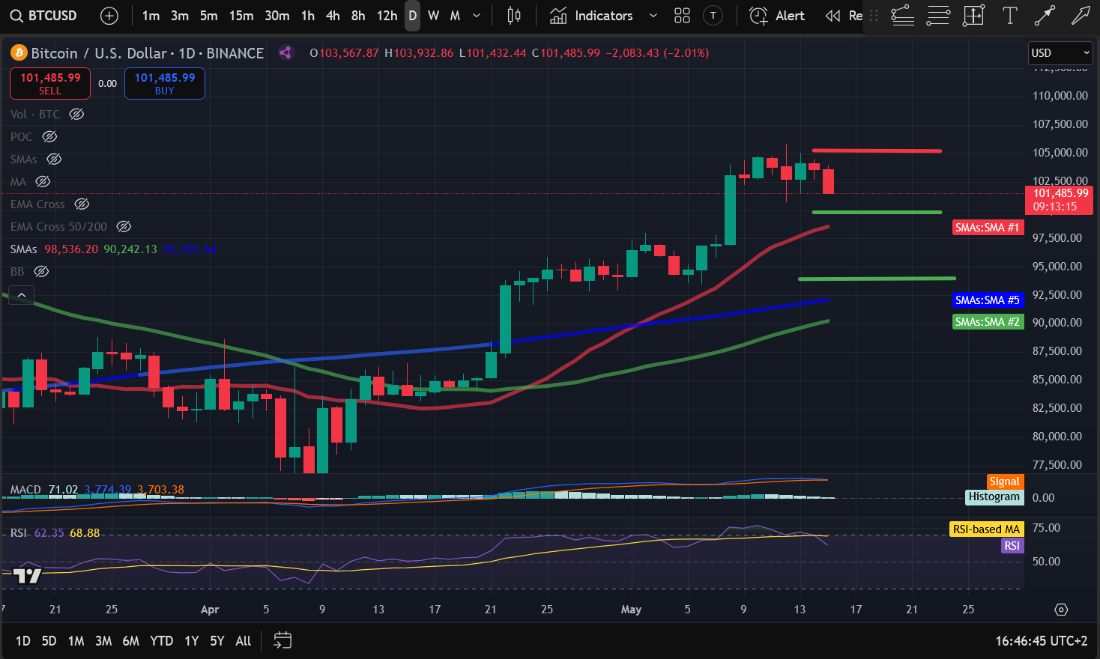
Task: Select the horizontal lines drawing tool
Action: click(x=938, y=16)
